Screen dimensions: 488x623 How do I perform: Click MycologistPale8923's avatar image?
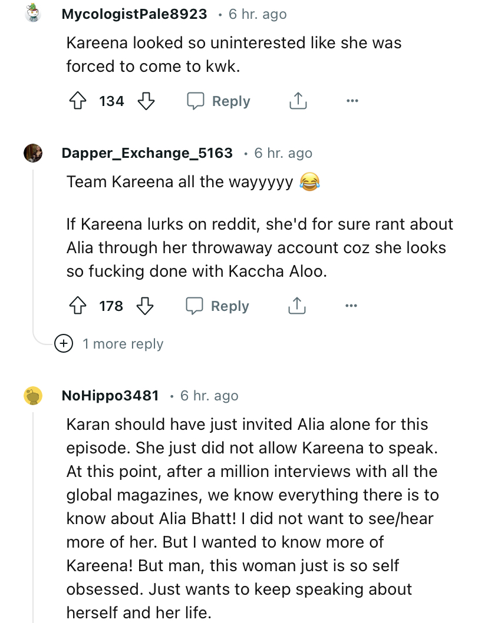pyautogui.click(x=33, y=13)
